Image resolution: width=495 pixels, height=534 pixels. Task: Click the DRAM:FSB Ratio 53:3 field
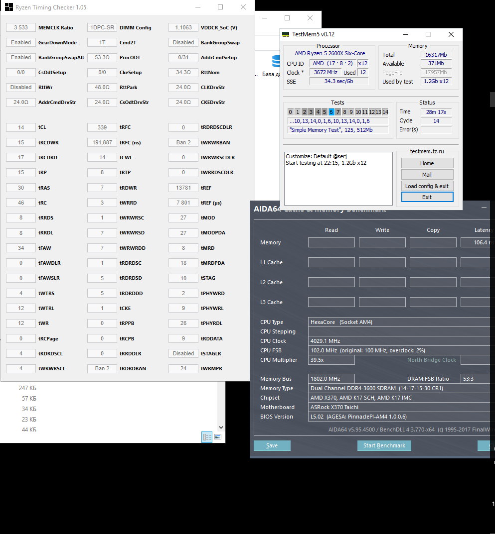coord(475,379)
